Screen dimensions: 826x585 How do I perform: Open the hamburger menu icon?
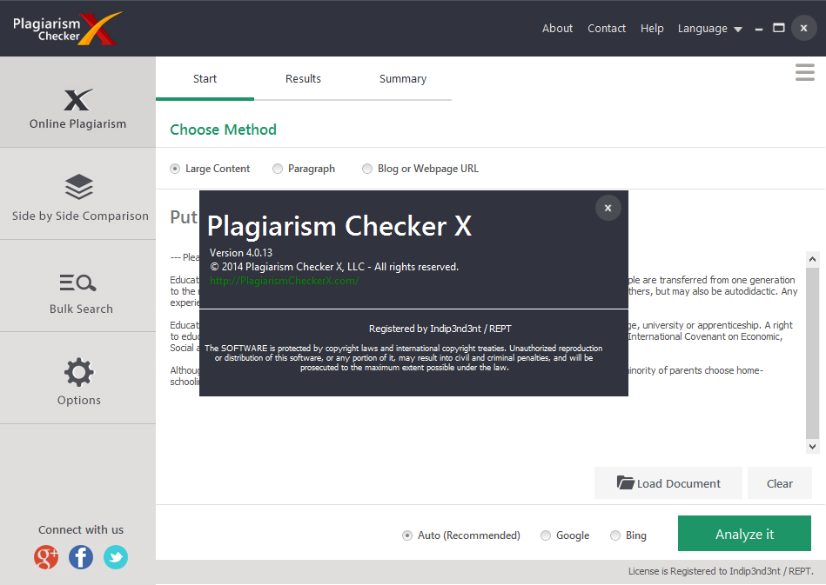(x=805, y=72)
